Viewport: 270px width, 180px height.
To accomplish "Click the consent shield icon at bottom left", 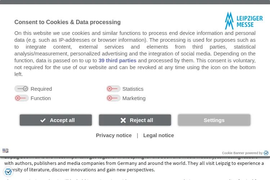I will click(8, 172).
